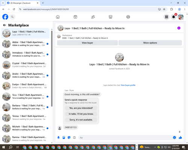The image size is (188, 150).
Task: Open the Windows Start menu
Action: [x=3, y=147]
